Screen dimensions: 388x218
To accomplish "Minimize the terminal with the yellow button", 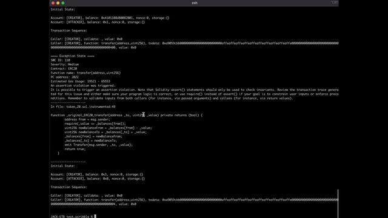I will pos(58,3).
